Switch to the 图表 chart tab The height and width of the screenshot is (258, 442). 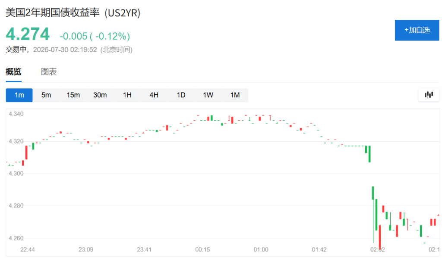(x=49, y=72)
